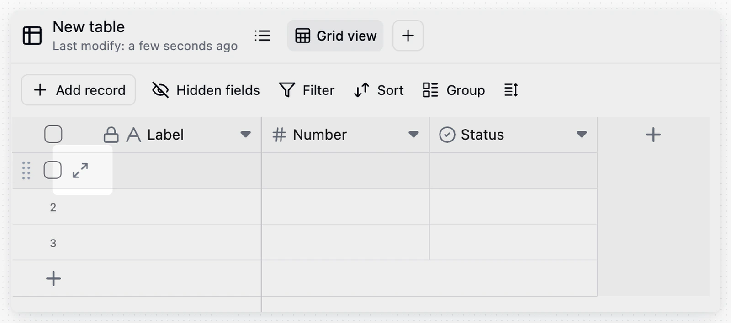Add a row using bottom plus icon

[53, 278]
